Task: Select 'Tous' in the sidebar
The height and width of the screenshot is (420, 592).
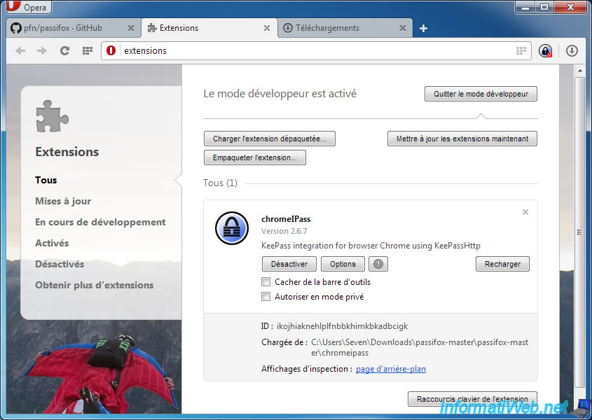Action: (46, 180)
